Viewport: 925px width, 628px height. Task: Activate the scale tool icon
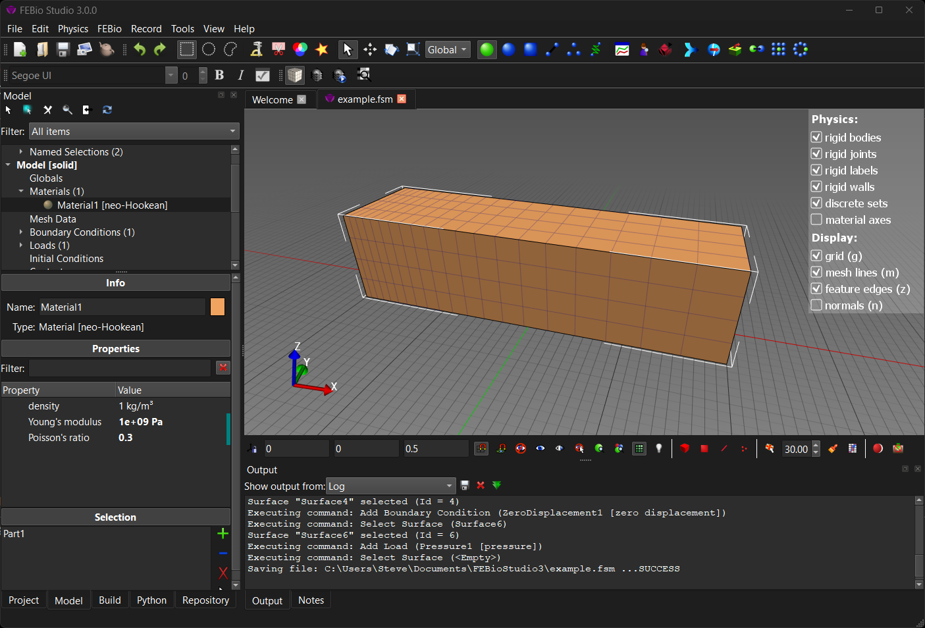click(413, 49)
